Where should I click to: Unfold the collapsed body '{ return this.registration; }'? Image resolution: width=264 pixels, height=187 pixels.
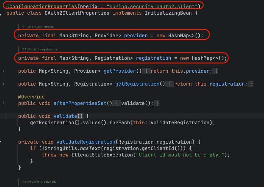click(x=209, y=84)
